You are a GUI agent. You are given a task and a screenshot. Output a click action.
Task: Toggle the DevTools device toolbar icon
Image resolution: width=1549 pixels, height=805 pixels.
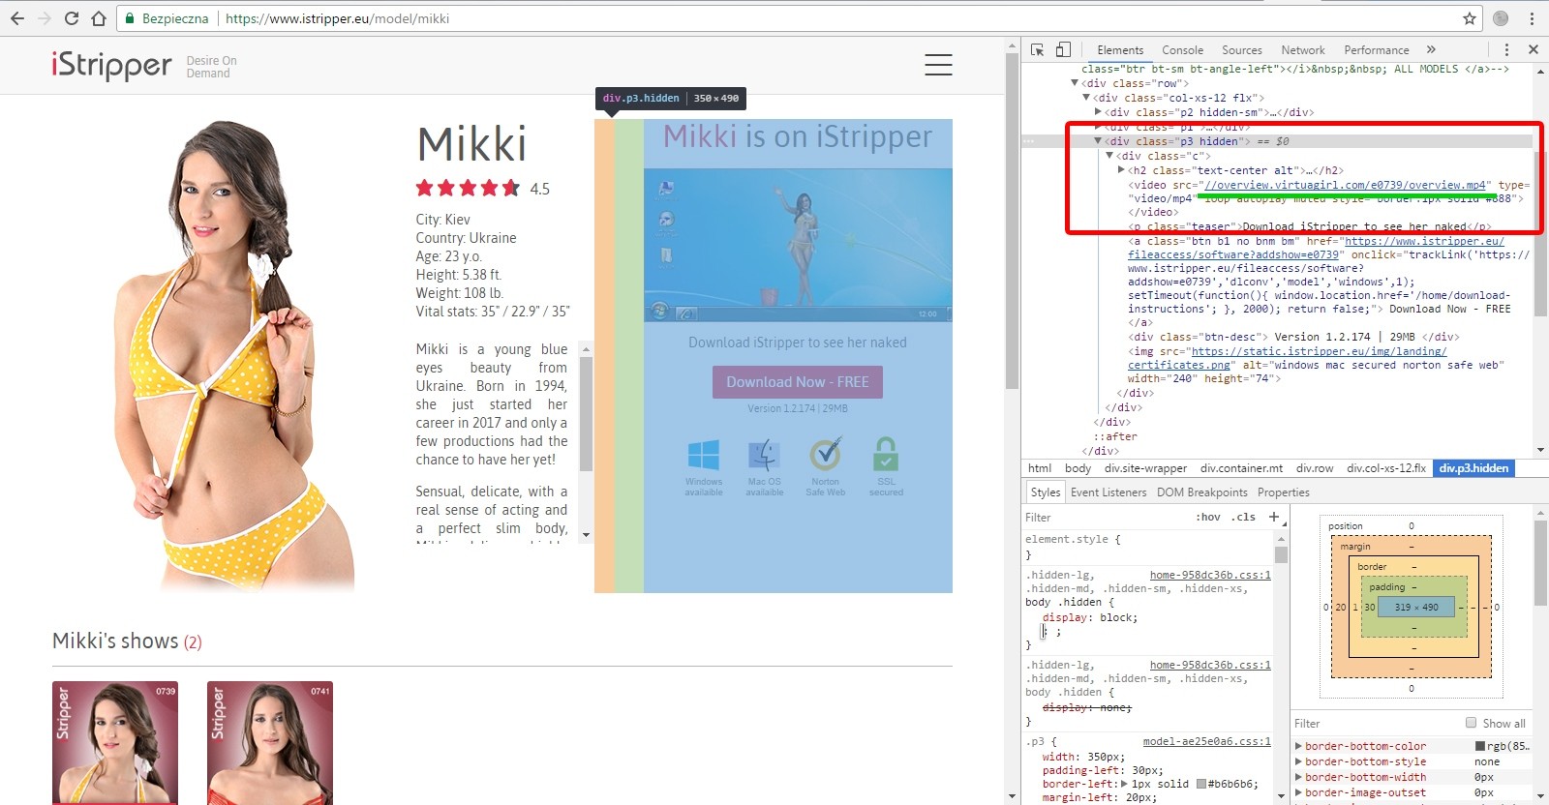click(x=1063, y=49)
